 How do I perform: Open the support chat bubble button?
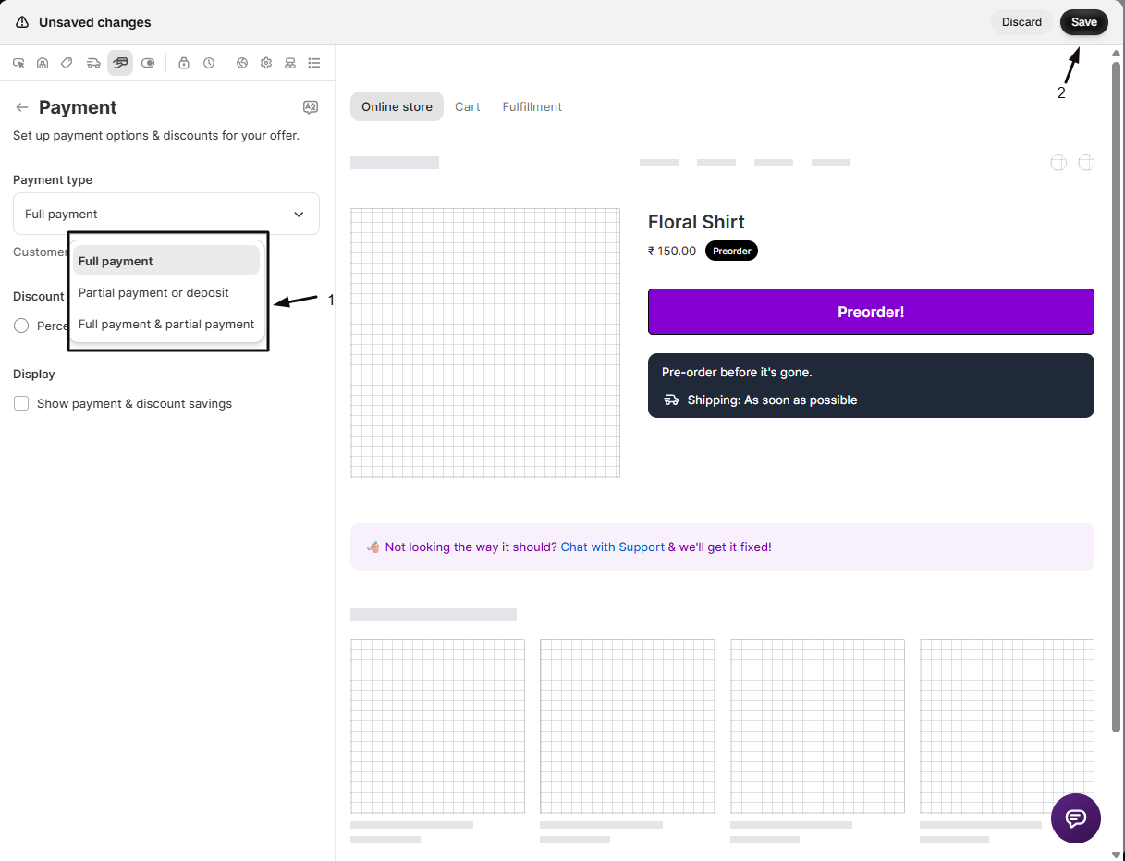pos(1076,818)
